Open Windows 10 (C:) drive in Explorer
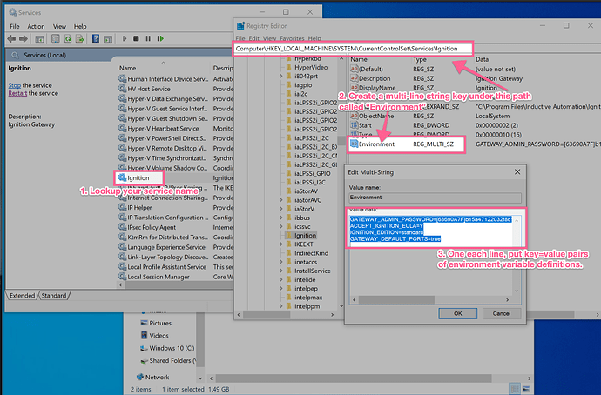The height and width of the screenshot is (395, 601). [x=172, y=348]
